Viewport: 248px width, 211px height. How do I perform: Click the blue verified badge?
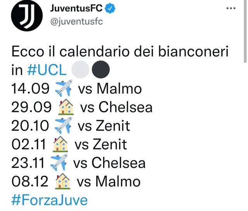click(110, 9)
